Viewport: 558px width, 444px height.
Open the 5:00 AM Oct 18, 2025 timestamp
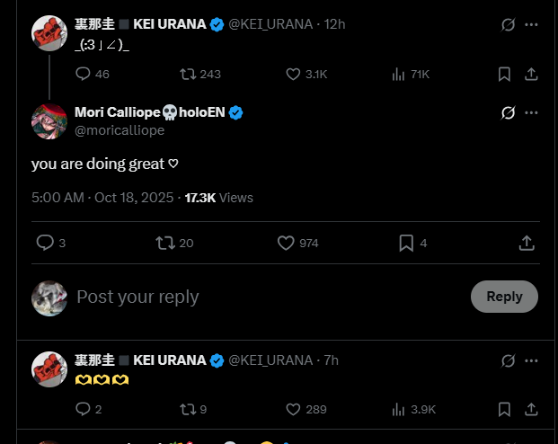tap(102, 197)
